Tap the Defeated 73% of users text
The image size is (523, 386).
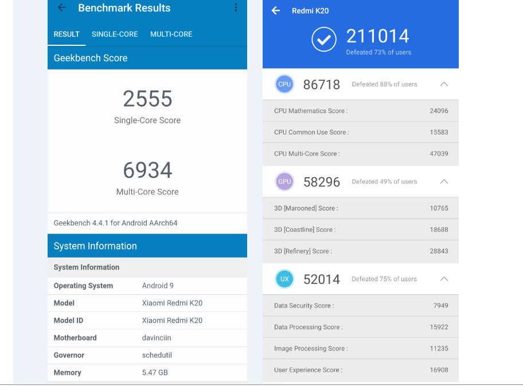tap(378, 52)
